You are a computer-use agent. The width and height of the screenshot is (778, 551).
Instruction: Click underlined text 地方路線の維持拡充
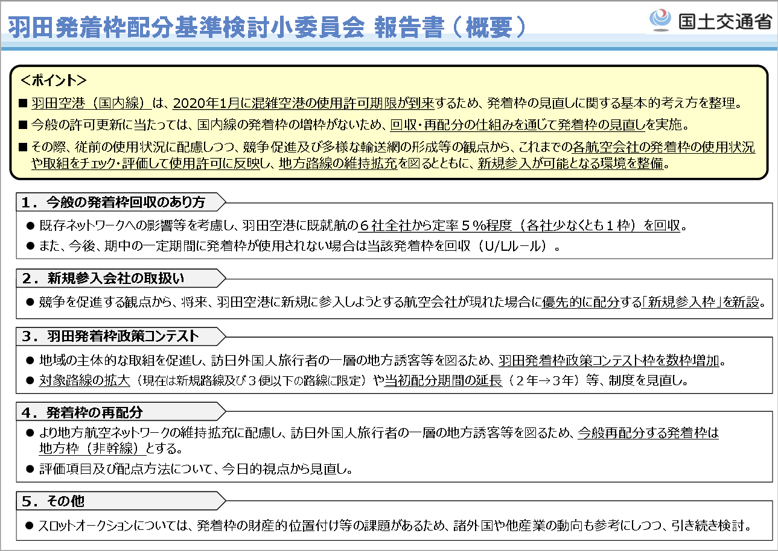click(x=338, y=163)
